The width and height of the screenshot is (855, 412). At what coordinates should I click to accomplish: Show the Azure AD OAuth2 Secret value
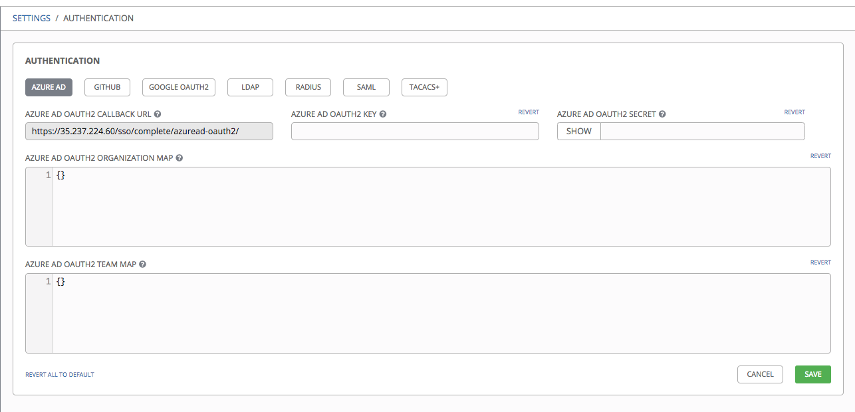[578, 131]
